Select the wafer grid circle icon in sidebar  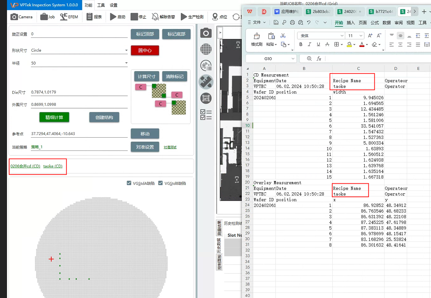[x=206, y=49]
